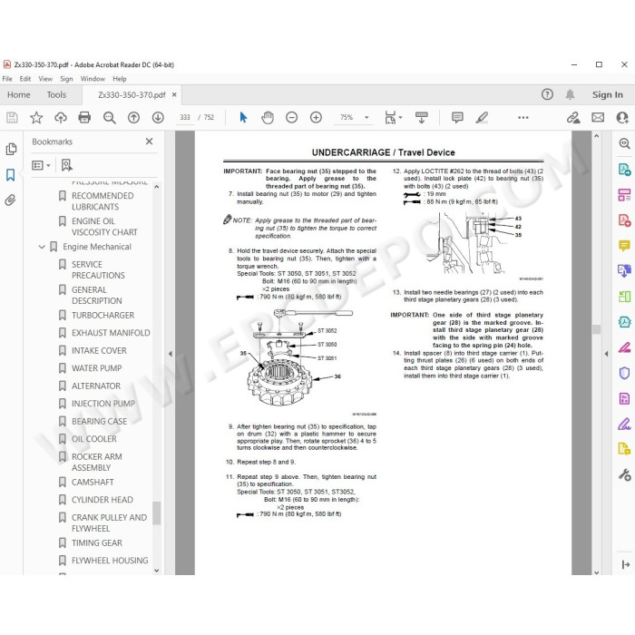Open Comment tool in right pane
Image resolution: width=635 pixels, height=635 pixels.
(x=624, y=246)
